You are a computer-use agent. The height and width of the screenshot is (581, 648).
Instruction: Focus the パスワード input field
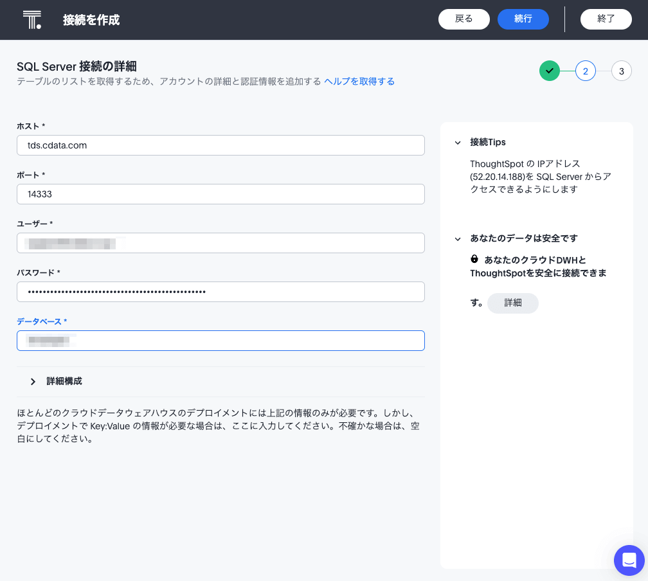point(221,292)
